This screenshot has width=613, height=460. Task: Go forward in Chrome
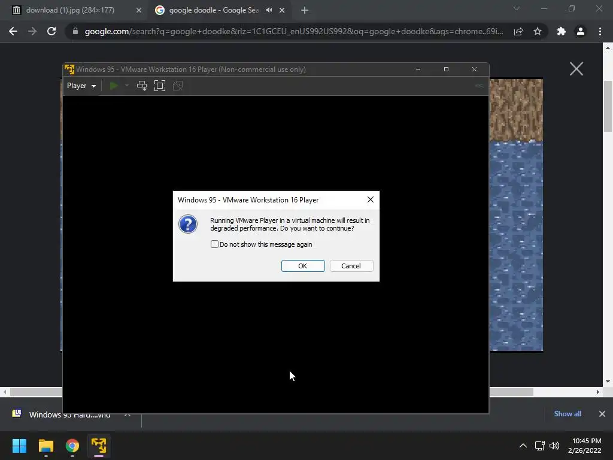(32, 31)
